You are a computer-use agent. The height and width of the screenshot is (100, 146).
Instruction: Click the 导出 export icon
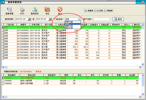tap(48, 9)
